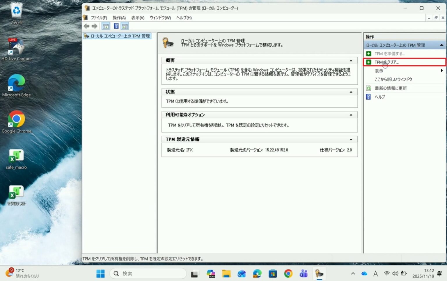Open the 最新の情報に更新 refresh icon
The height and width of the screenshot is (281, 447).
[368, 88]
